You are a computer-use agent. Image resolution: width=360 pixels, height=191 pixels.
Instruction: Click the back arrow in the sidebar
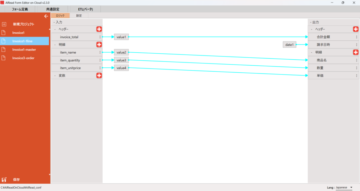(x=46, y=16)
